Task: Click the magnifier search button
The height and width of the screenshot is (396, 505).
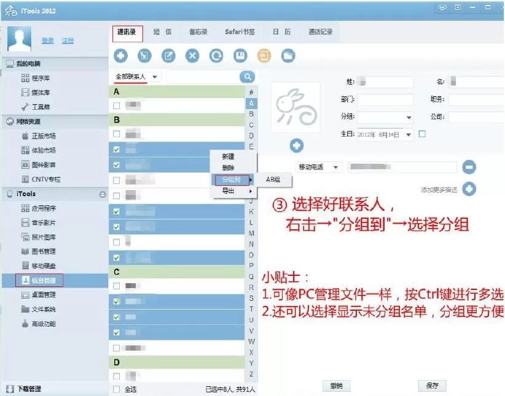Action: click(247, 77)
